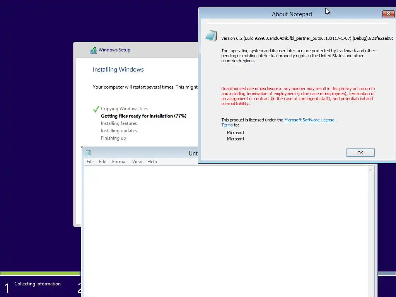The width and height of the screenshot is (396, 297).
Task: Click the first "Microsoft" licensee line
Action: [236, 133]
